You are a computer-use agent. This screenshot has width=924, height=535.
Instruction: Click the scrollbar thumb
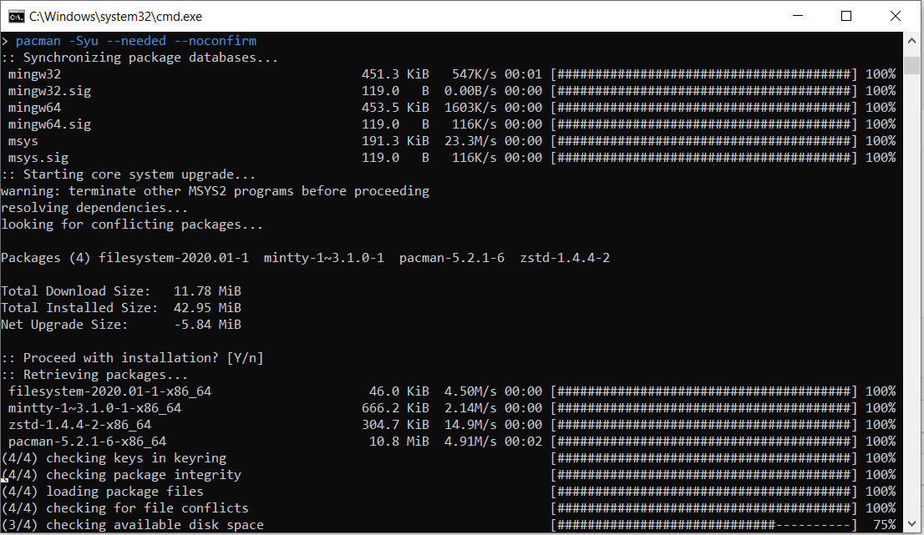pos(914,67)
